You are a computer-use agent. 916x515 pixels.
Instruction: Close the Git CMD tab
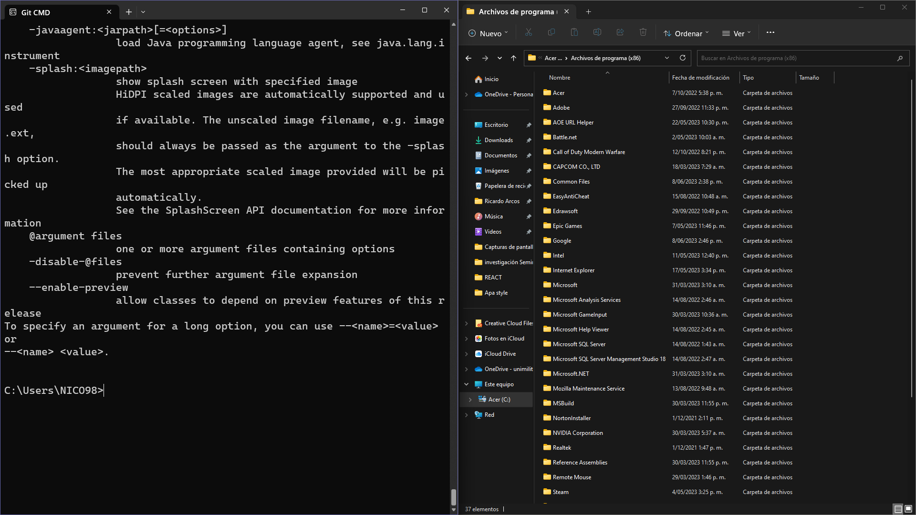coord(109,12)
